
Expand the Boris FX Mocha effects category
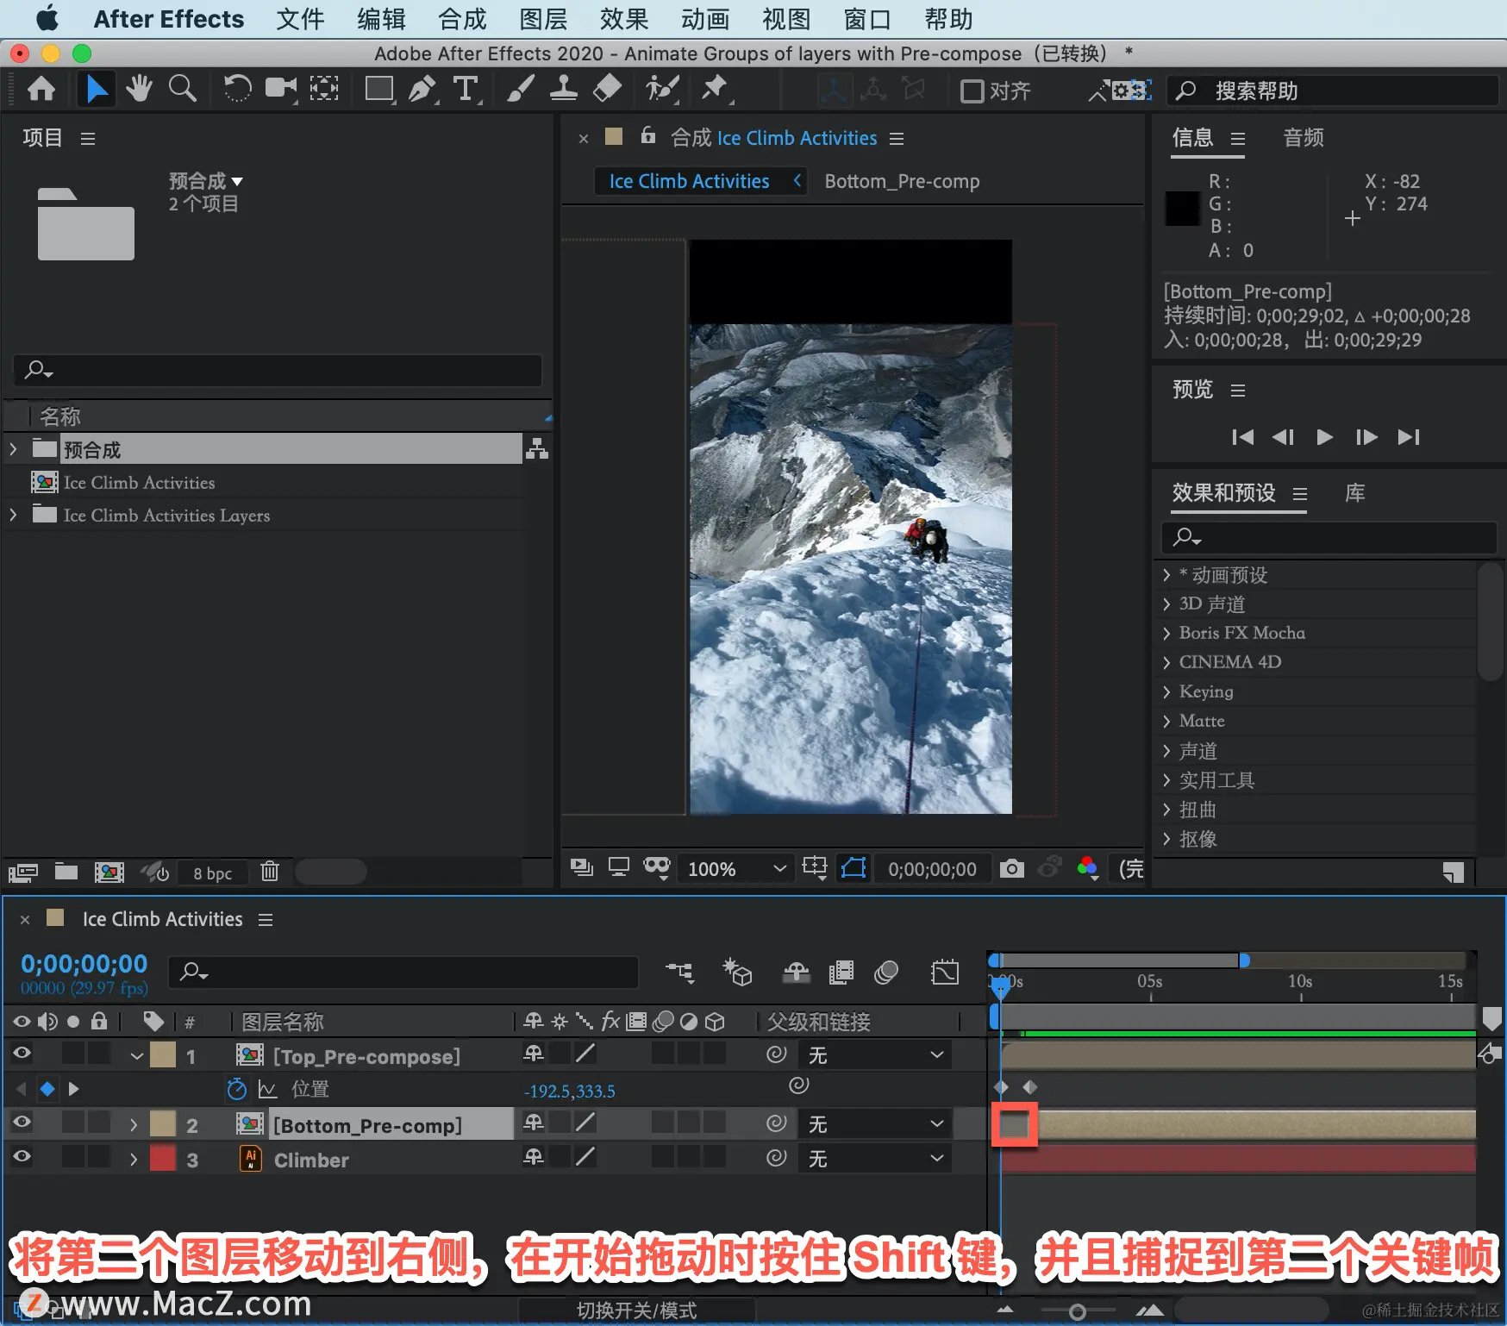point(1241,633)
